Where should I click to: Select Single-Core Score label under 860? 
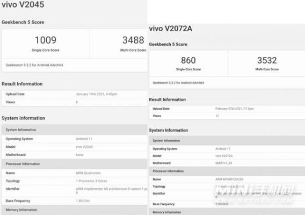(x=188, y=69)
